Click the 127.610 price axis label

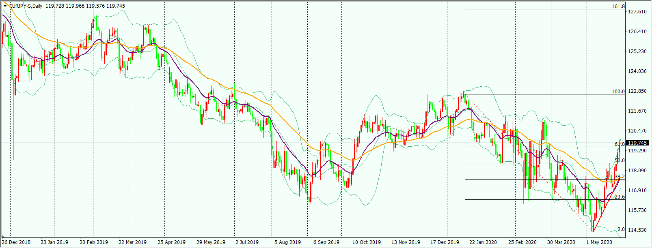(637, 12)
